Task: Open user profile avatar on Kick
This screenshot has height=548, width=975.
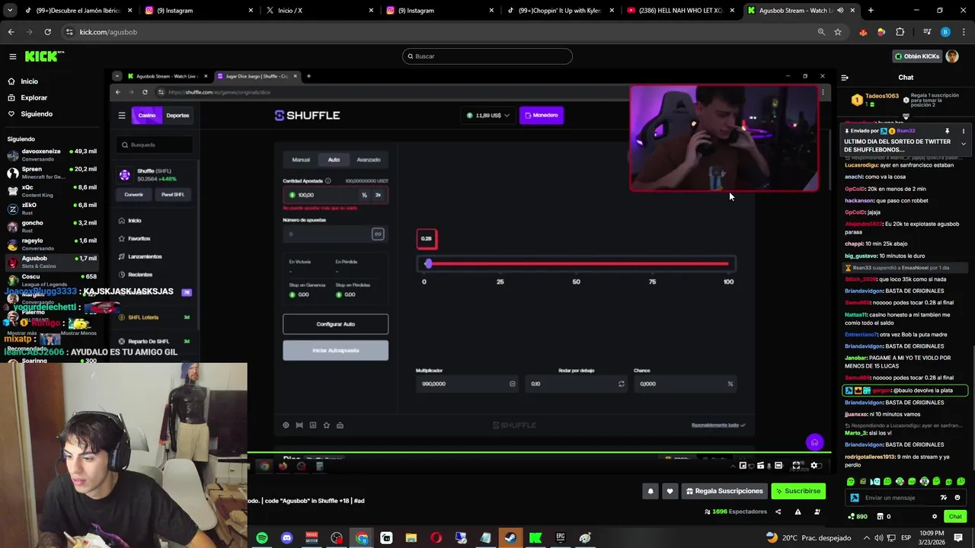Action: click(952, 56)
